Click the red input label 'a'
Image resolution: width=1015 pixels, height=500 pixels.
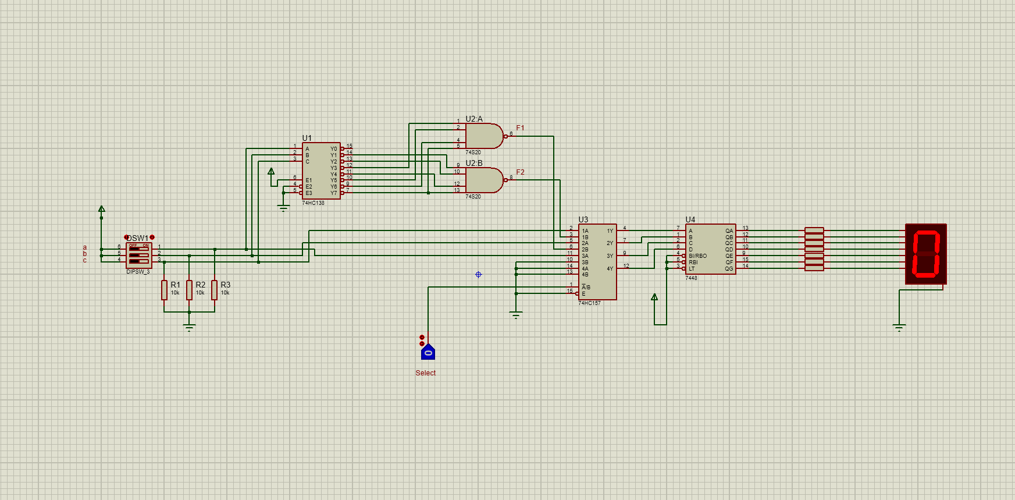85,247
